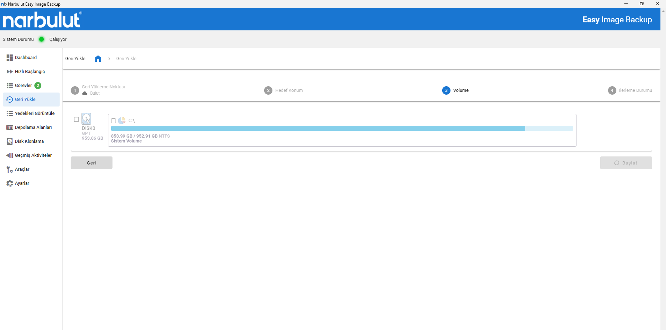Click the Geçmiş Aktiviteler rewind icon
The image size is (666, 330).
coord(9,155)
